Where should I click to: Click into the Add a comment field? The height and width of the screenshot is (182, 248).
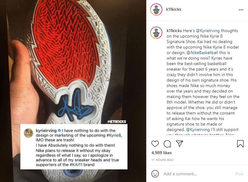[198, 174]
